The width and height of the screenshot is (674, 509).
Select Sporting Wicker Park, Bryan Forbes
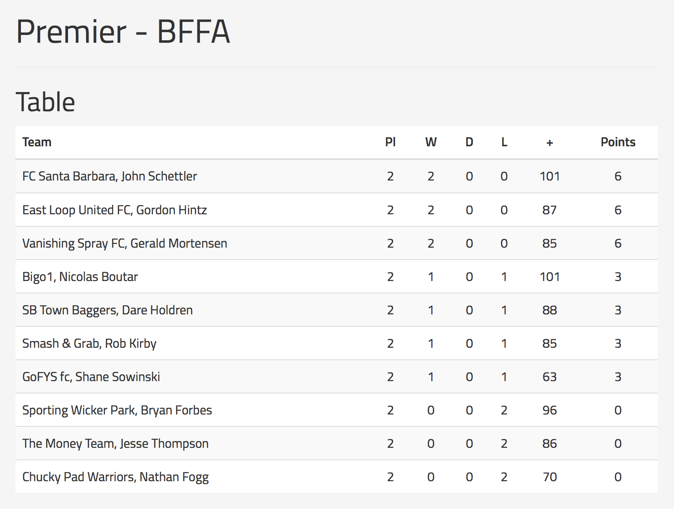pyautogui.click(x=117, y=410)
